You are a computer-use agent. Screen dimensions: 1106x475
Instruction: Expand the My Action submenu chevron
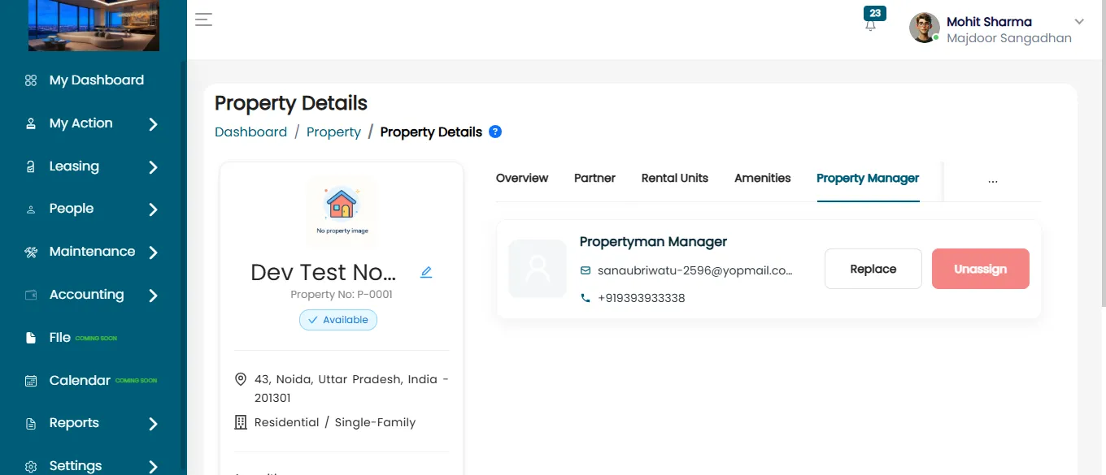(153, 124)
